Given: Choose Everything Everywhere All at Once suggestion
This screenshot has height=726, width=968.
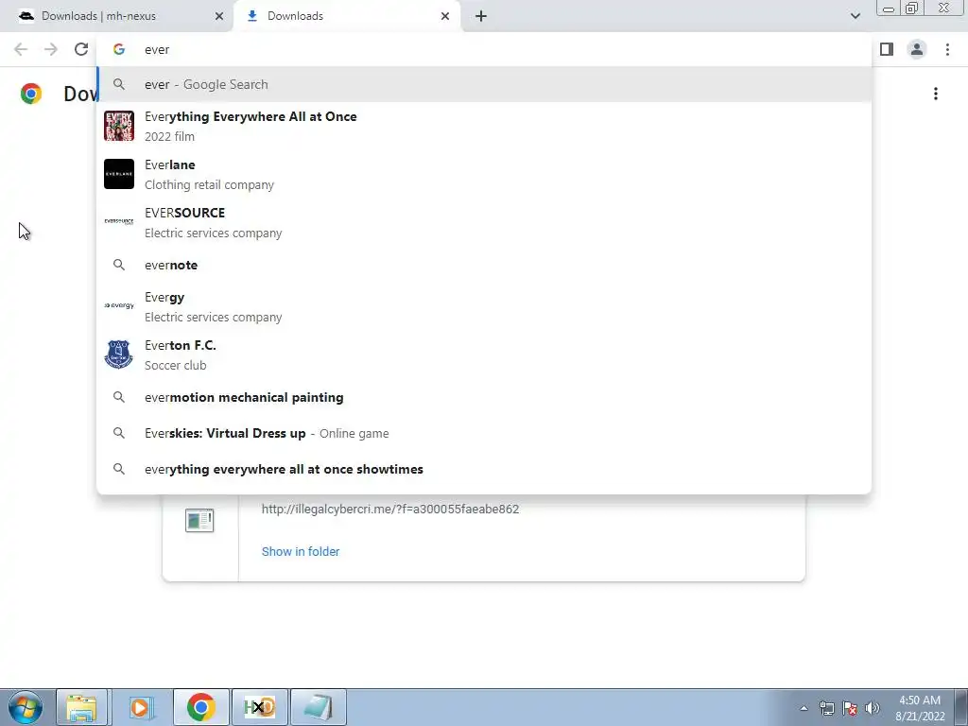Looking at the screenshot, I should pos(484,126).
